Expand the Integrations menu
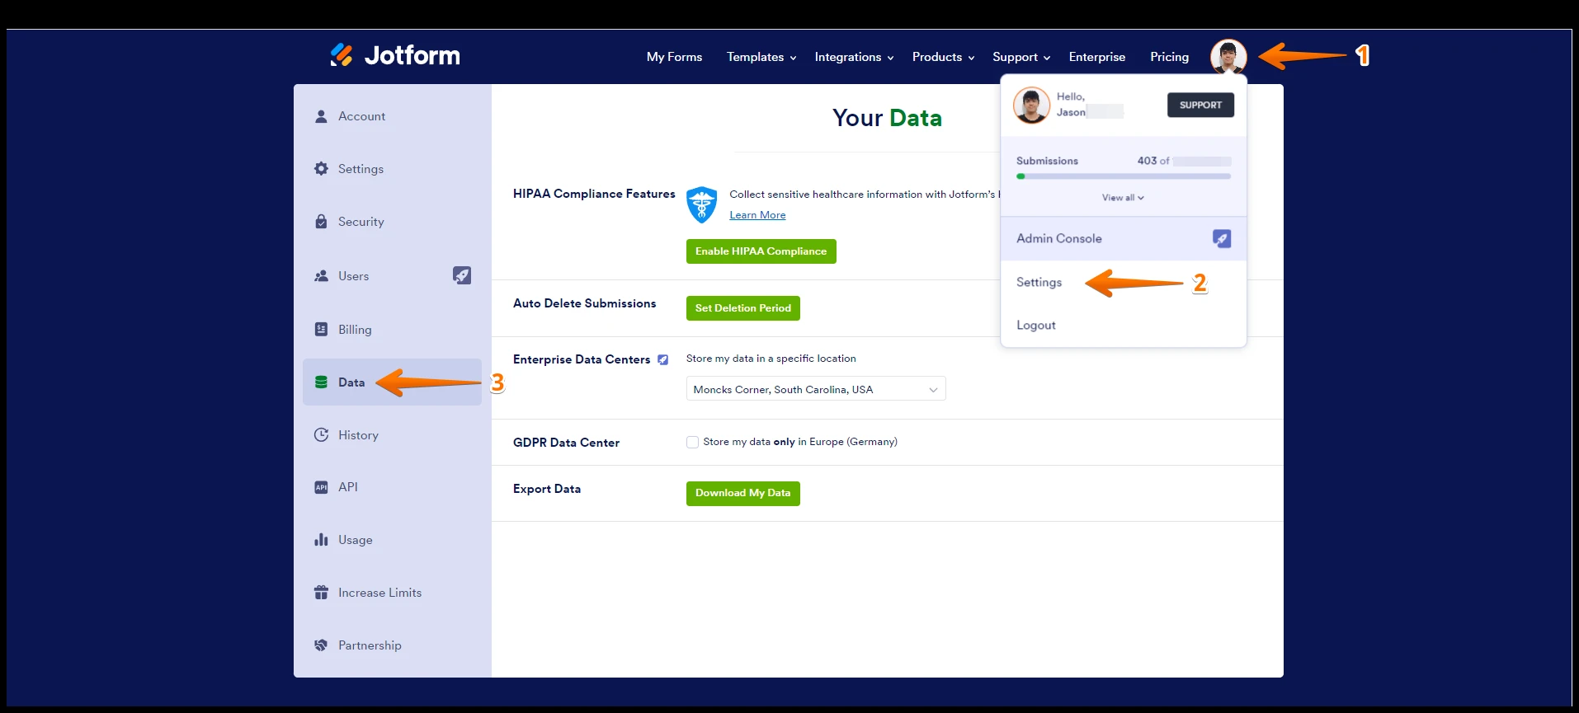1579x713 pixels. [854, 57]
